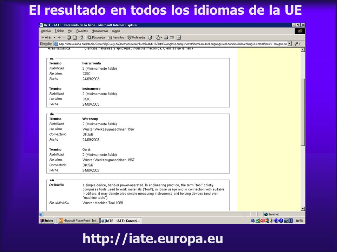Click the term 'Werkzeug' in the de section
The height and width of the screenshot is (252, 337).
[x=90, y=119]
